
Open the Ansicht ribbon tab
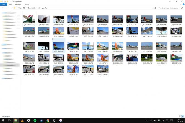27,4
